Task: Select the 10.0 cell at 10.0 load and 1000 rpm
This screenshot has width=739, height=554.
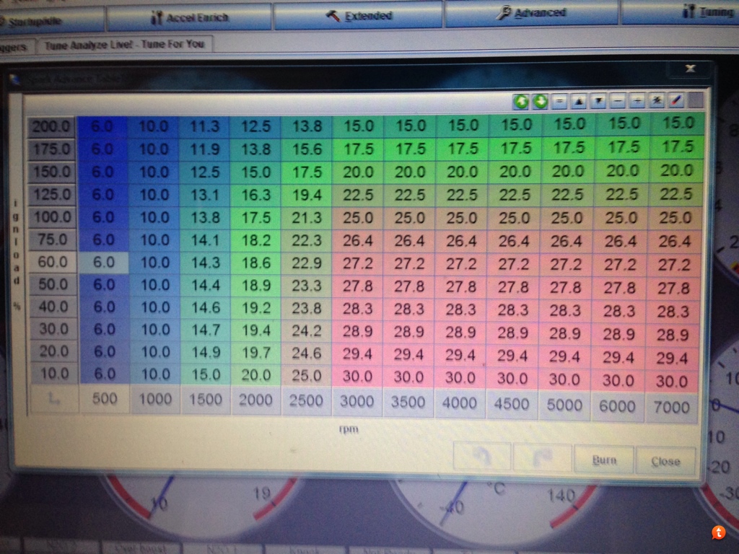Action: pyautogui.click(x=156, y=374)
